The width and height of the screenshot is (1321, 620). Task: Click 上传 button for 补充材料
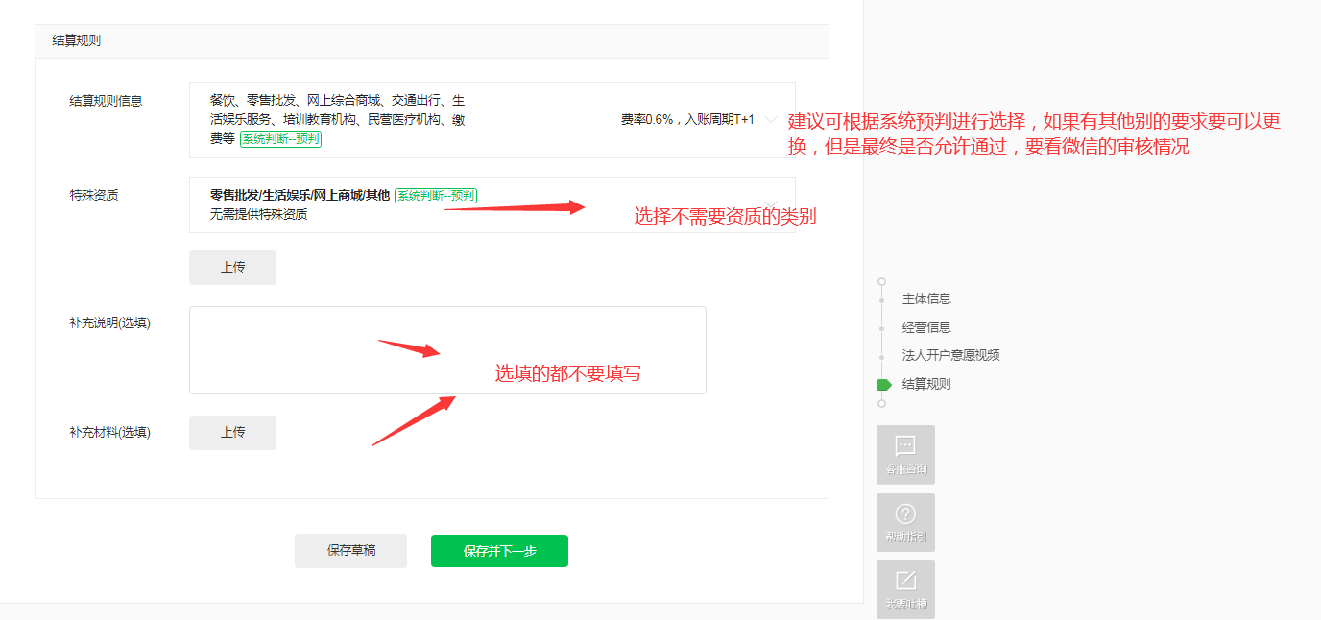(232, 433)
